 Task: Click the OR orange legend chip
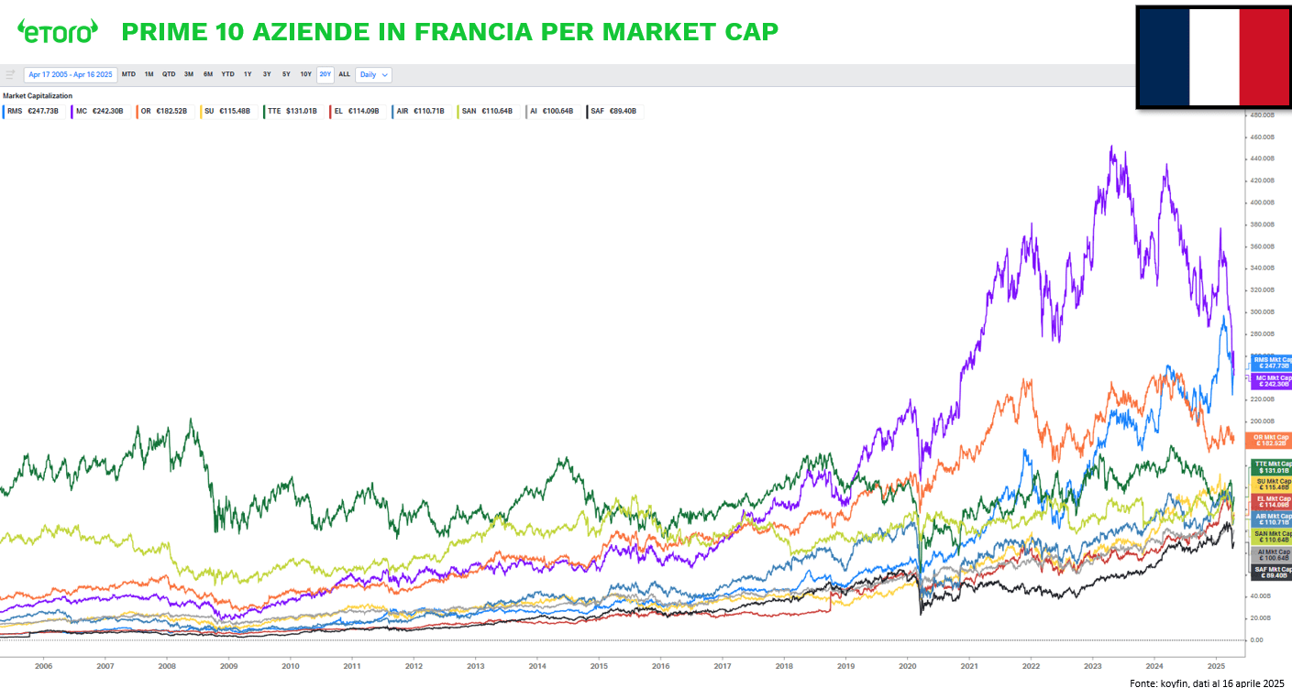point(163,111)
